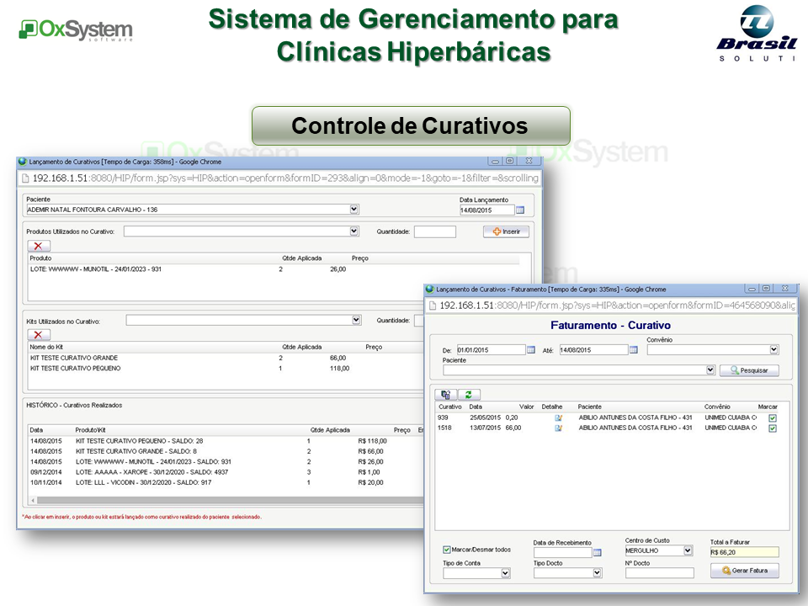This screenshot has width=808, height=606.
Task: Open the Data Lançamento calendar picker
Action: tap(520, 210)
